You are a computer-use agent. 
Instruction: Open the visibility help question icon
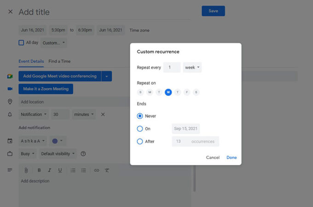coord(83,154)
